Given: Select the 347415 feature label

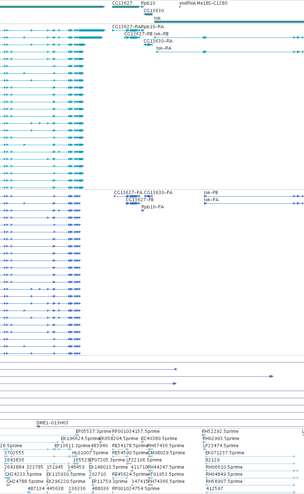Looking at the screenshot, I should pos(140,481).
